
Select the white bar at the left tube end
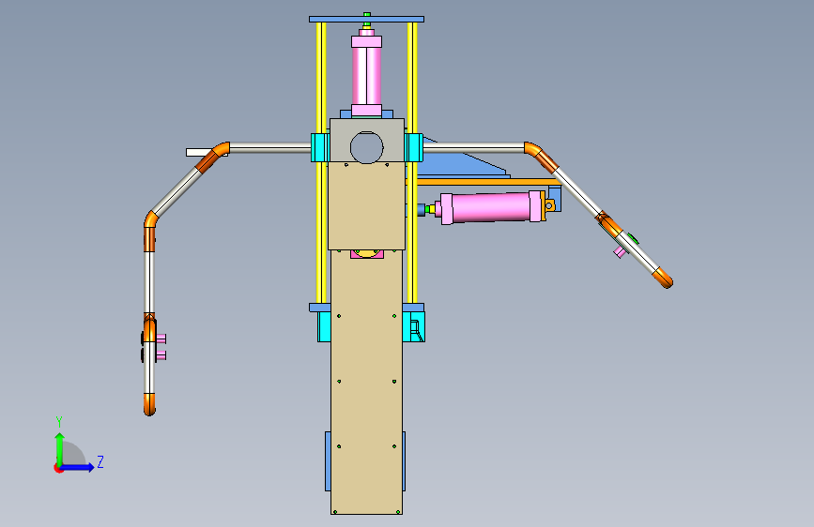tap(199, 153)
